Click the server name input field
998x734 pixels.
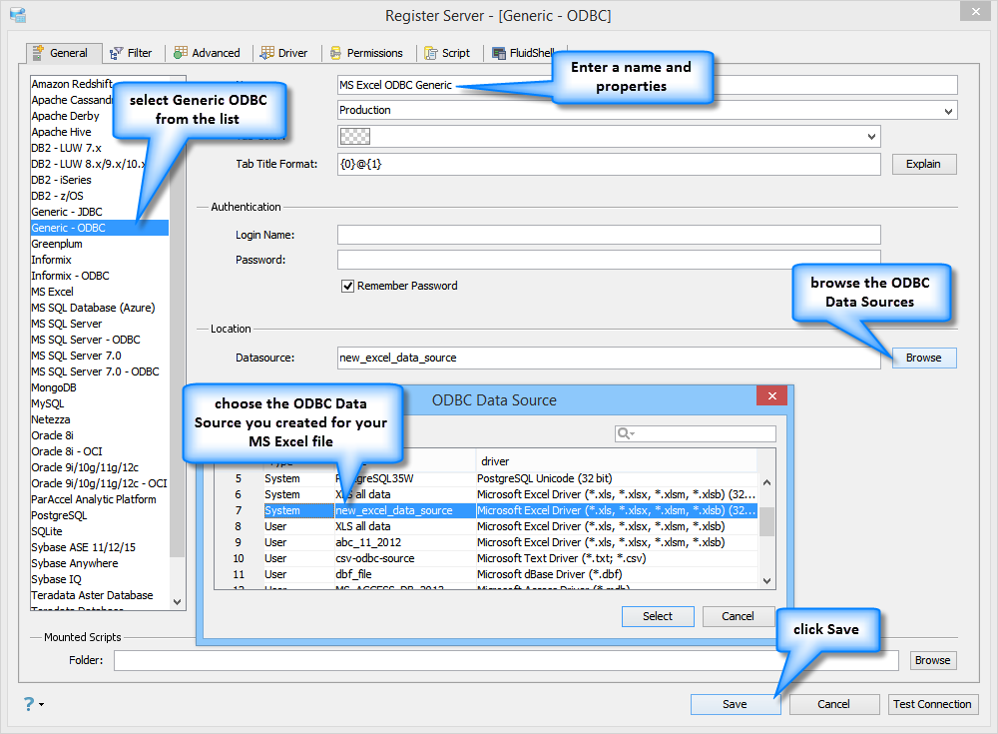[648, 85]
